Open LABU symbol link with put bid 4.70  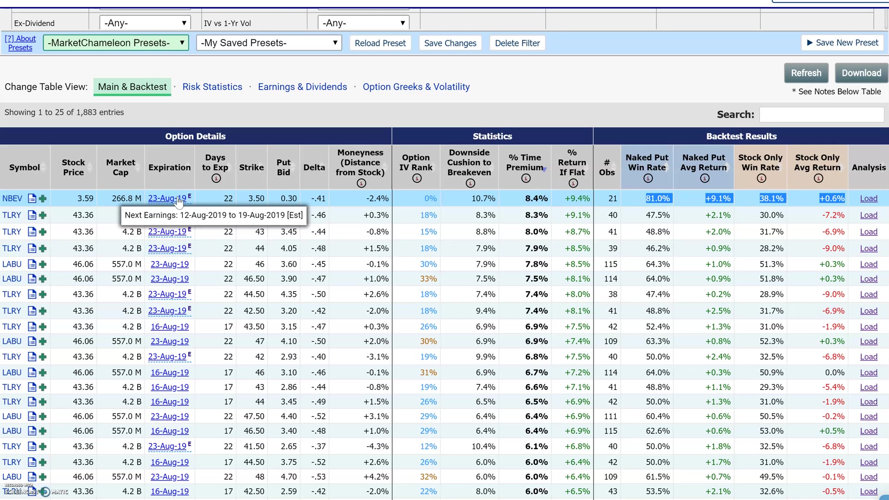12,477
